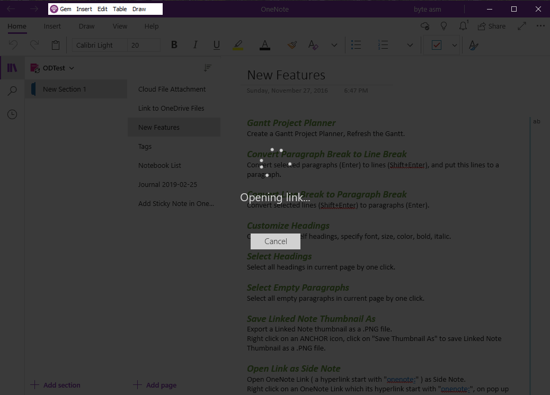Cancel the Opening link dialog
Viewport: 550px width, 395px height.
click(276, 241)
